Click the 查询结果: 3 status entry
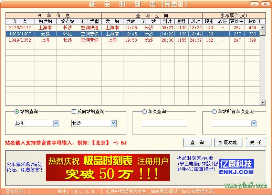Screen dimensions: 272x195 18,191
